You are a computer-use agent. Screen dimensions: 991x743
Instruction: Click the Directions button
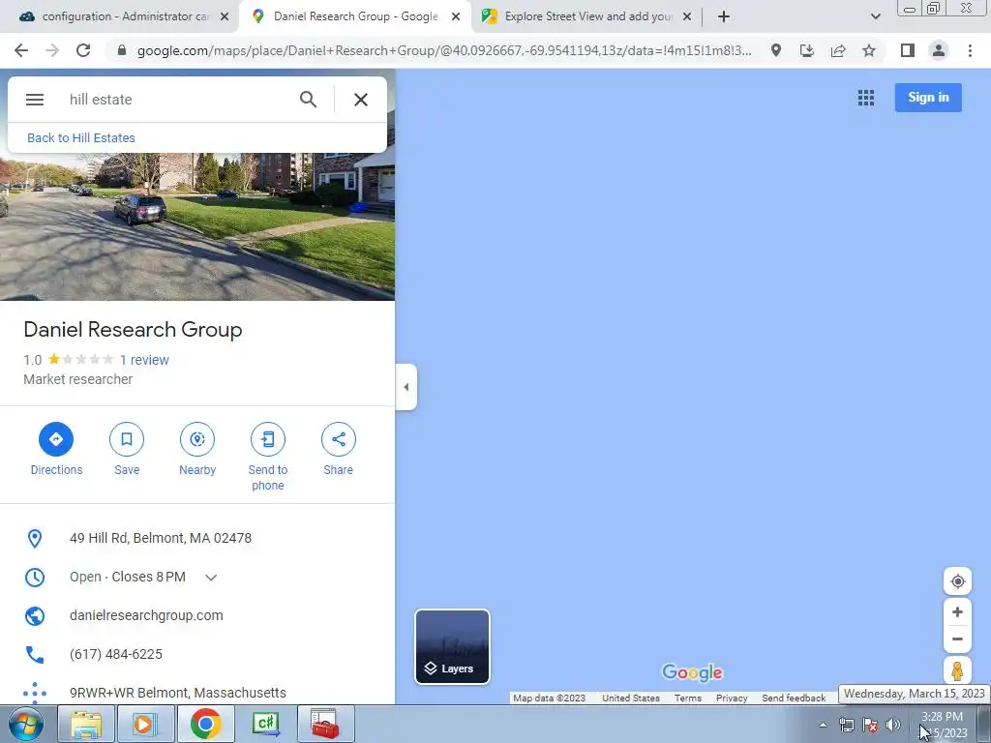coord(56,439)
